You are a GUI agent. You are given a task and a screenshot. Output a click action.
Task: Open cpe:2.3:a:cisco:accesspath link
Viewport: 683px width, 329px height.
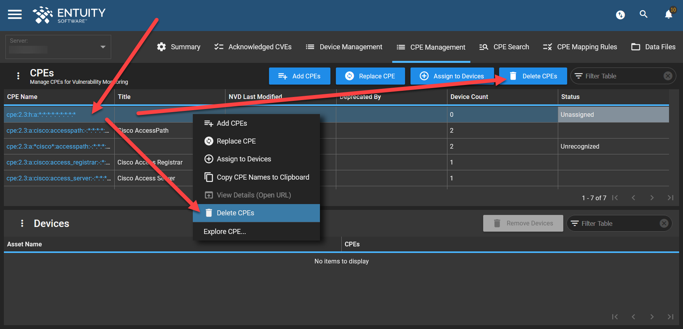tap(58, 130)
